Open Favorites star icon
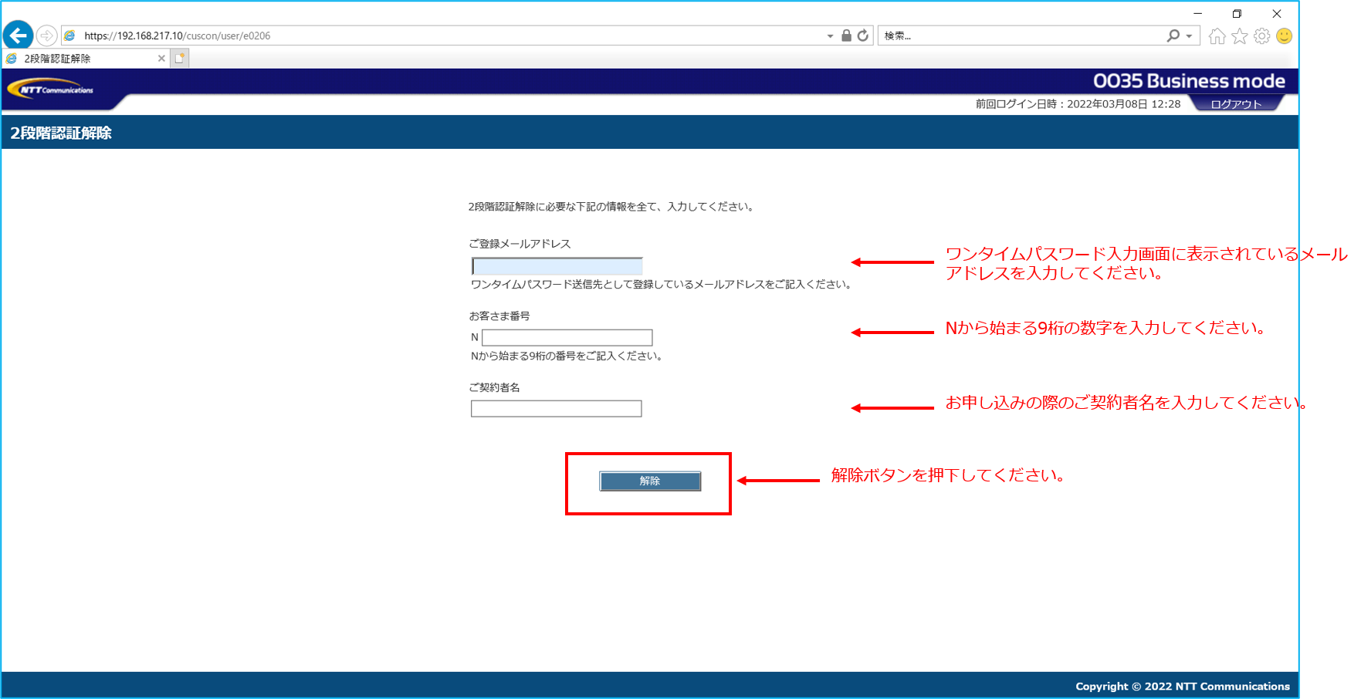Screen dimensions: 1361x699 1239,36
